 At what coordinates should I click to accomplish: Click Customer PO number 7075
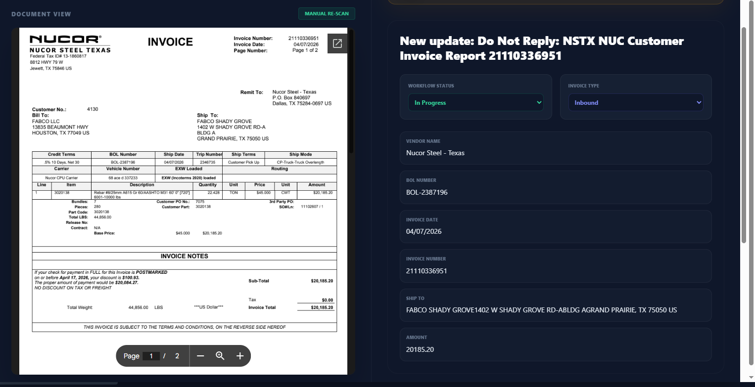click(x=200, y=202)
